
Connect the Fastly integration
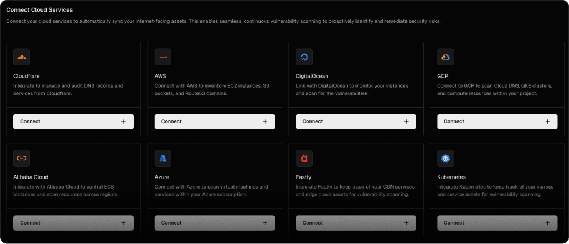pos(356,223)
